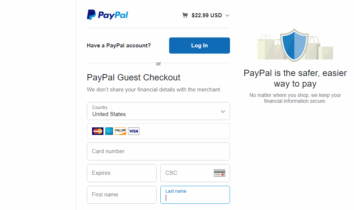This screenshot has width=354, height=210.
Task: Click into the CSC field
Action: point(195,173)
